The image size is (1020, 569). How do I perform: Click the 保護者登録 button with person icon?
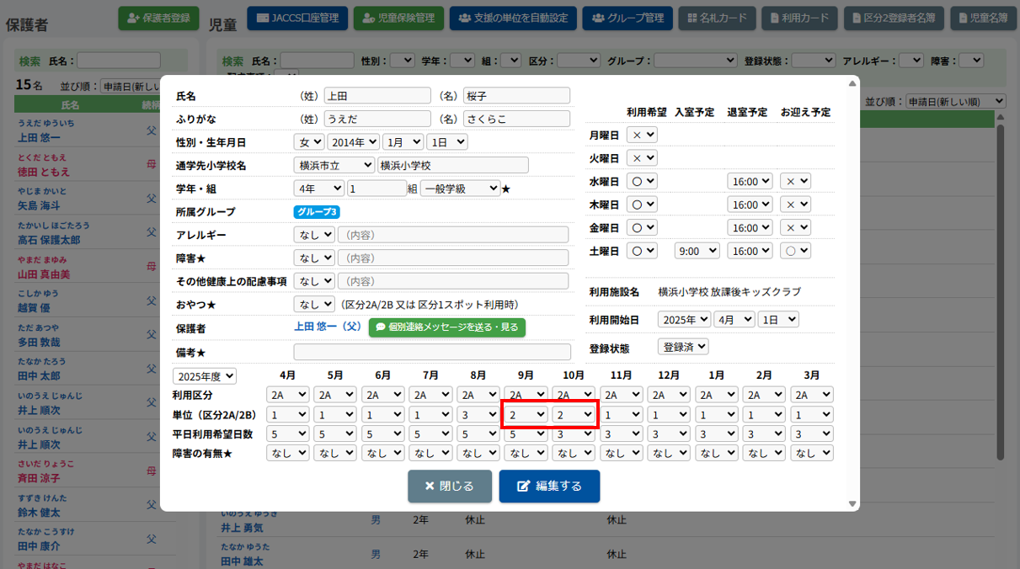coord(158,18)
